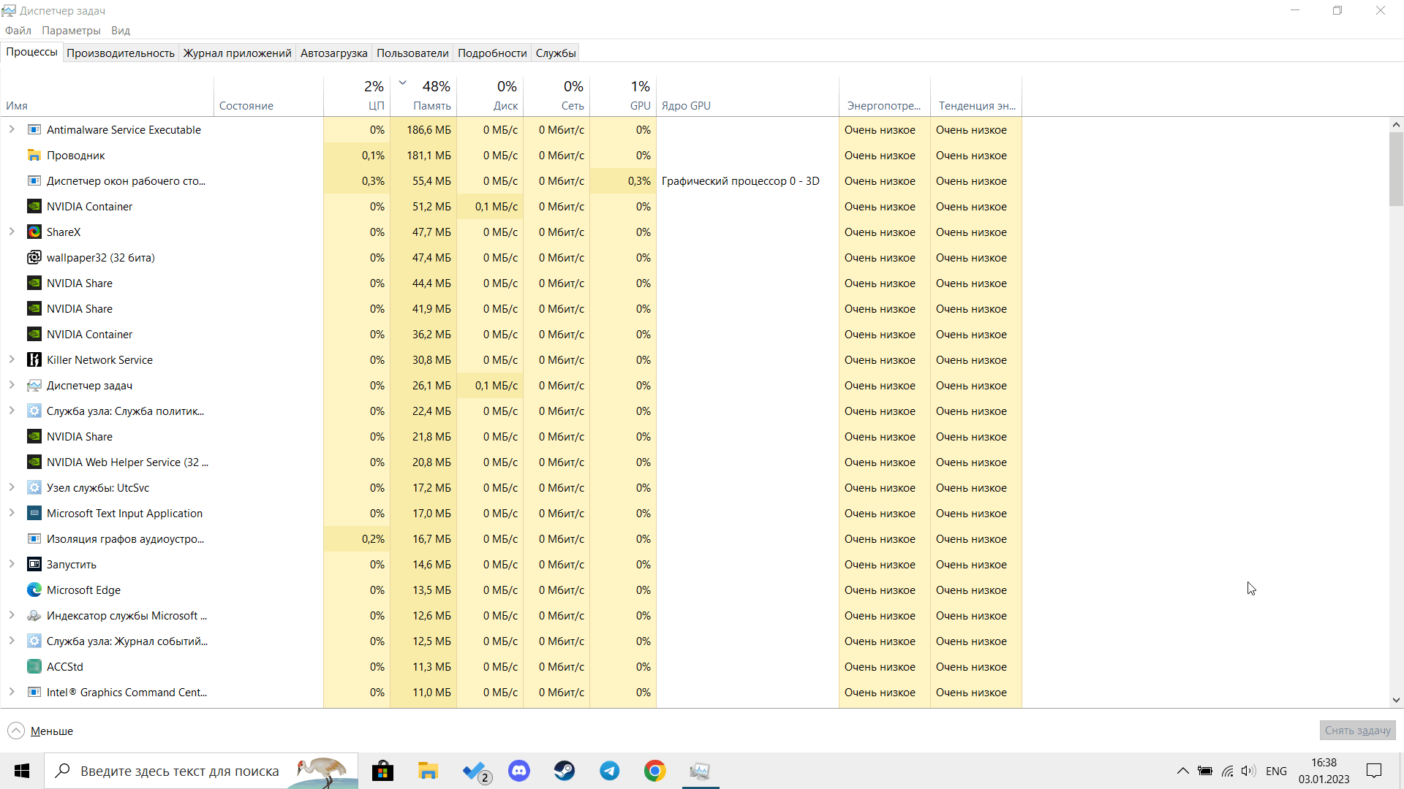Click the Windows Start button

(22, 771)
